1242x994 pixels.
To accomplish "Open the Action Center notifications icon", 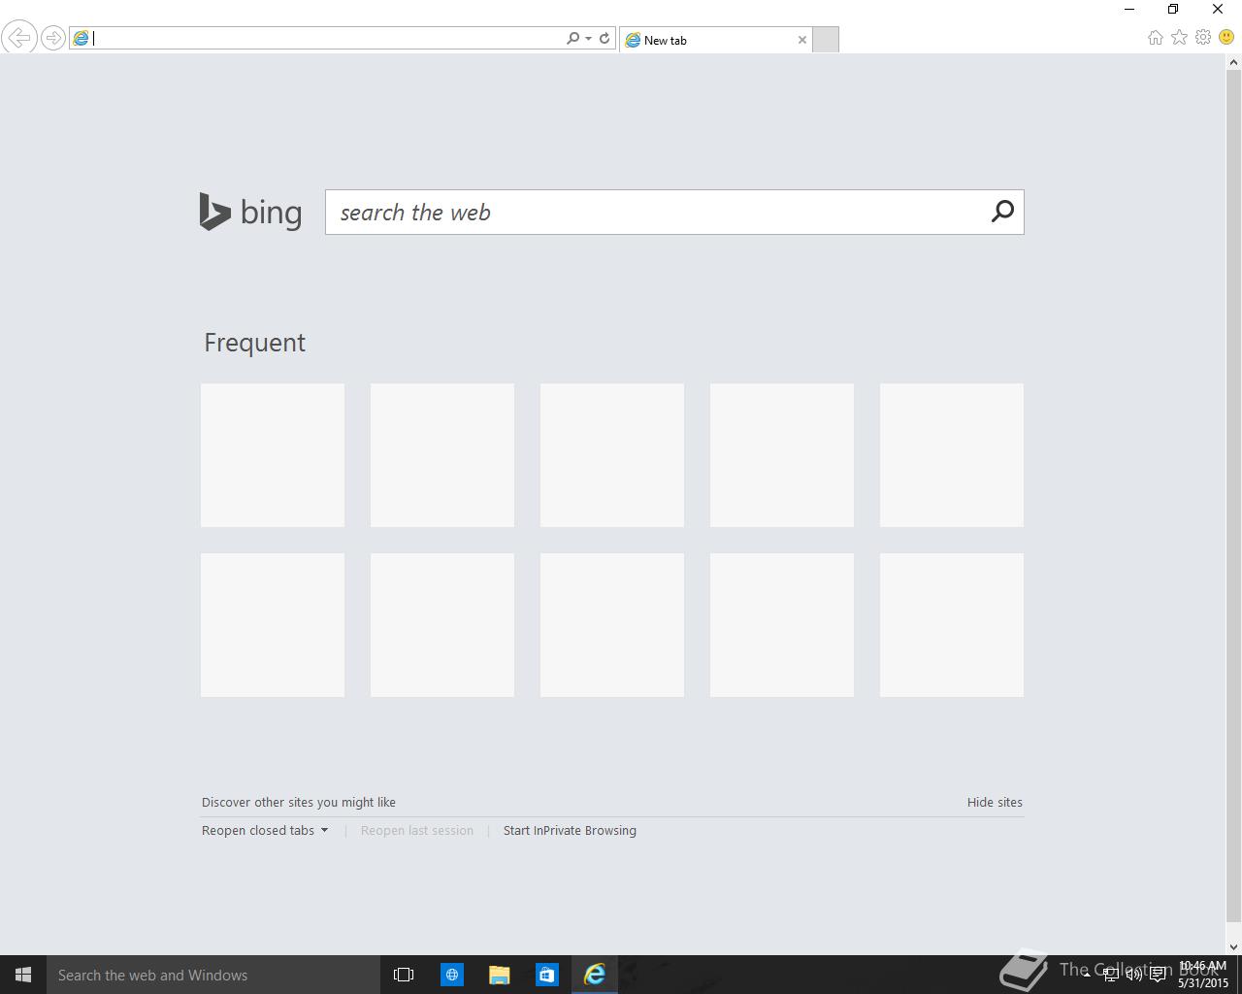I will 1158,975.
